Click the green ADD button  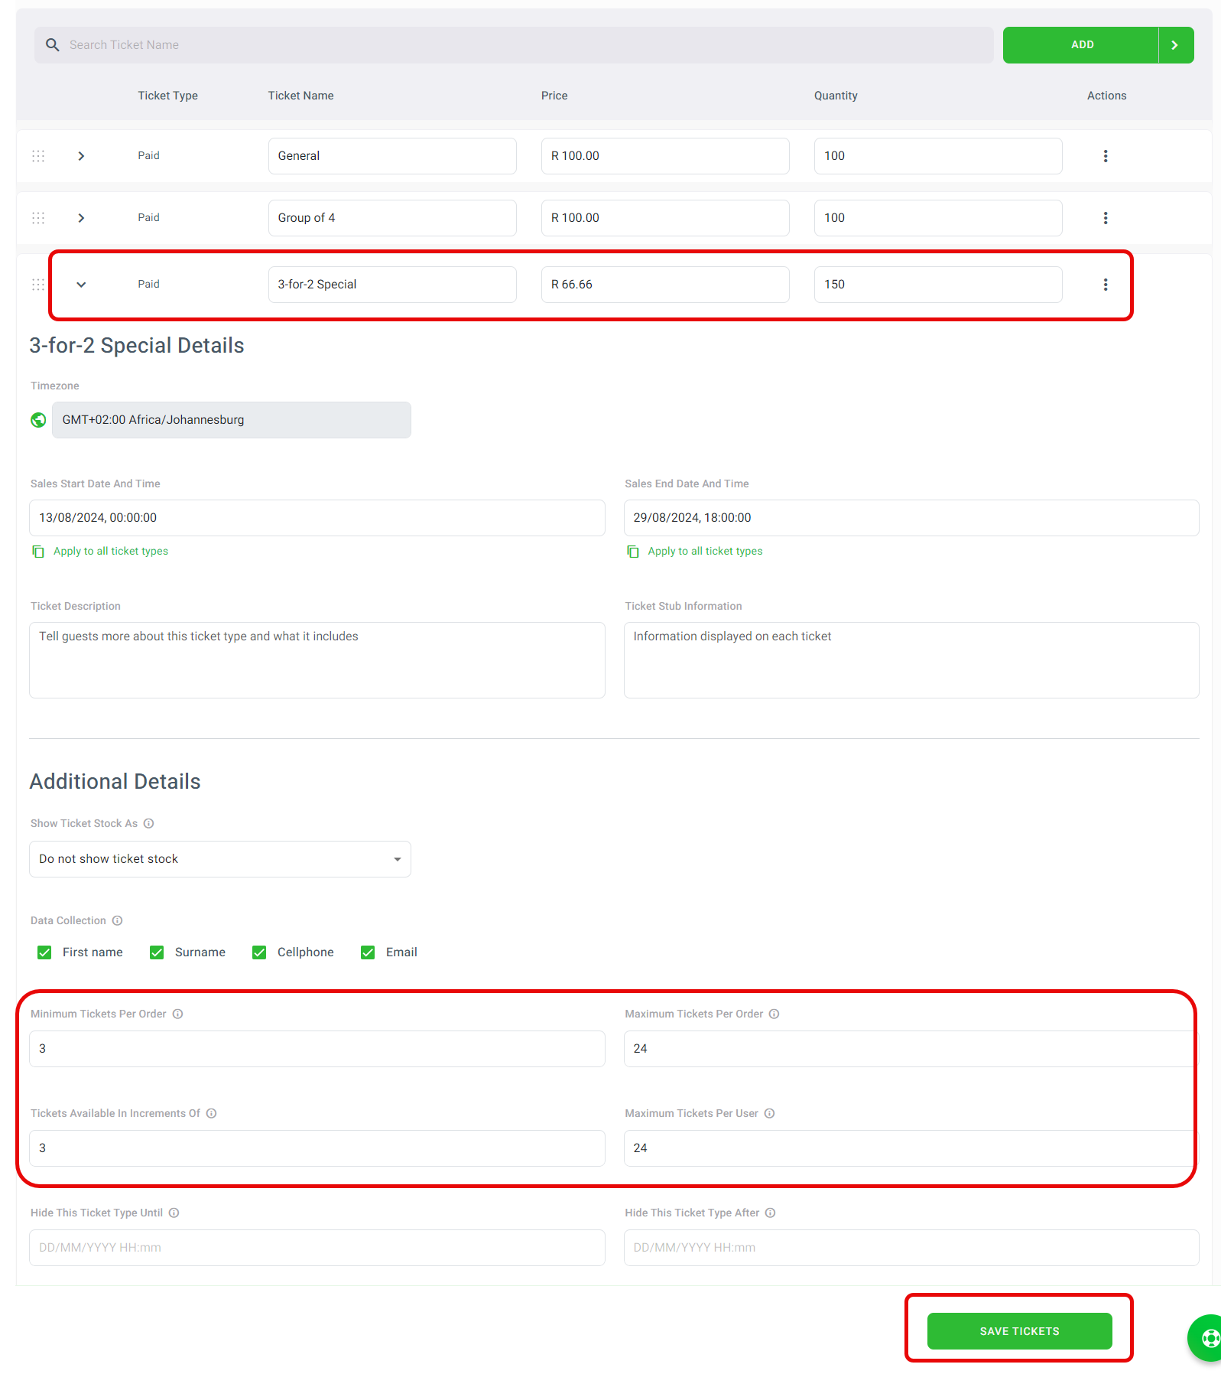tap(1081, 45)
